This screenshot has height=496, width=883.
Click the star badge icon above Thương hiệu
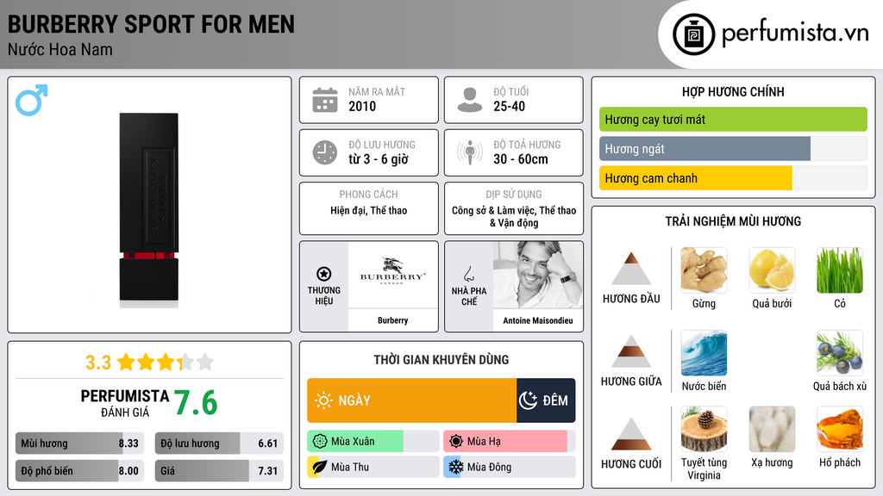click(x=324, y=274)
